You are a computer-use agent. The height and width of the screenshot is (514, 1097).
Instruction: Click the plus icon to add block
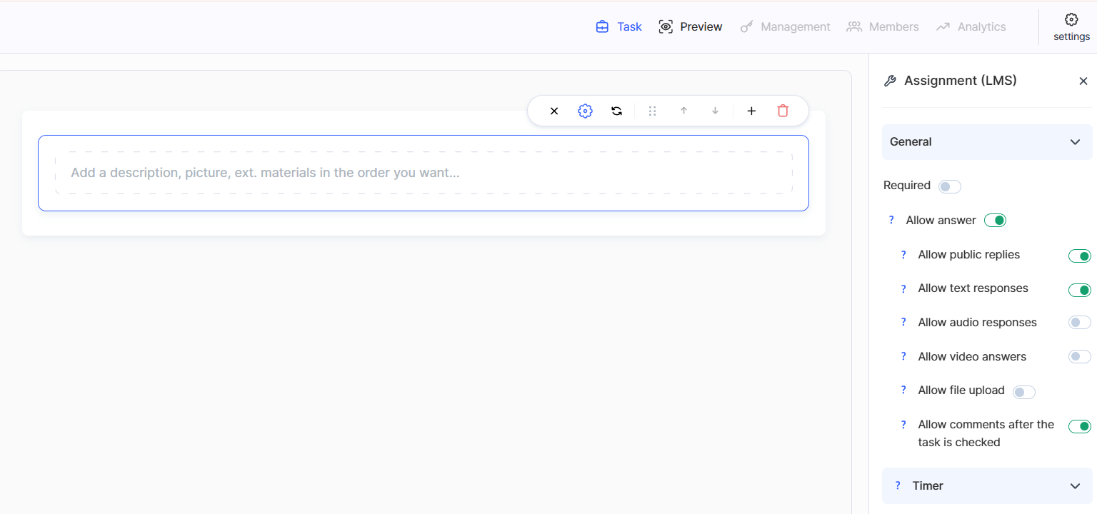point(751,111)
